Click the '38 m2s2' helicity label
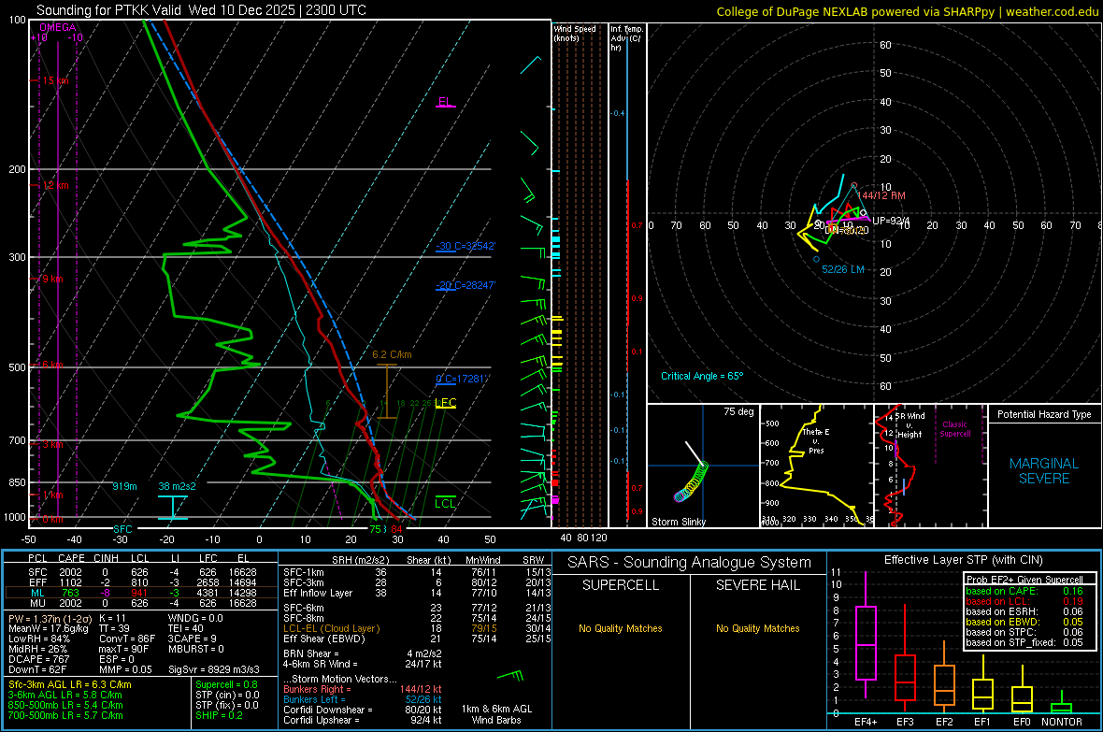 [178, 486]
